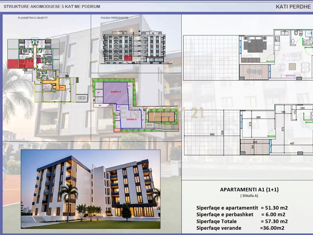The image size is (313, 235).
Task: Click 'Siperfaqe verande =36.00m2' line
Action: tap(240, 228)
